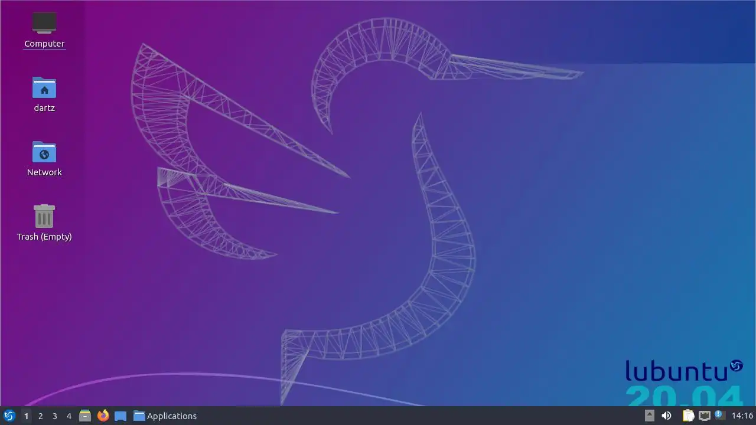Switch to workspace 2
Screen dimensions: 756x425
(x=40, y=416)
